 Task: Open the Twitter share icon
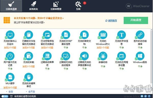146,96
